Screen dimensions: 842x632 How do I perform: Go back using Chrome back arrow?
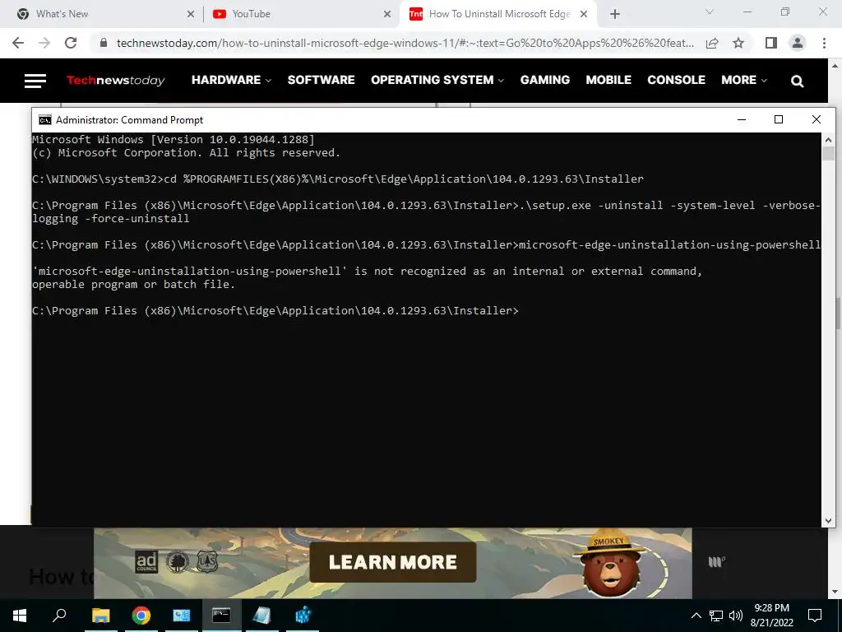(18, 43)
